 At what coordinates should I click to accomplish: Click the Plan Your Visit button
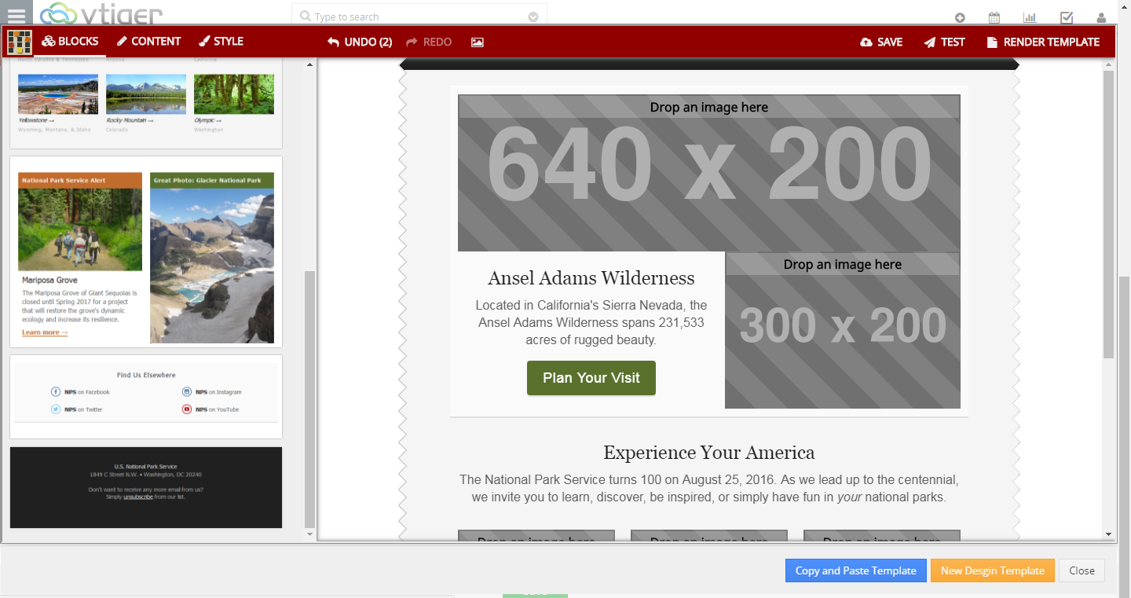point(591,378)
